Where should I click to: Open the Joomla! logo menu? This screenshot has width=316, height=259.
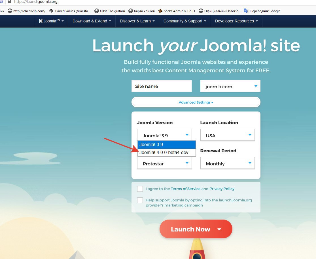51,21
